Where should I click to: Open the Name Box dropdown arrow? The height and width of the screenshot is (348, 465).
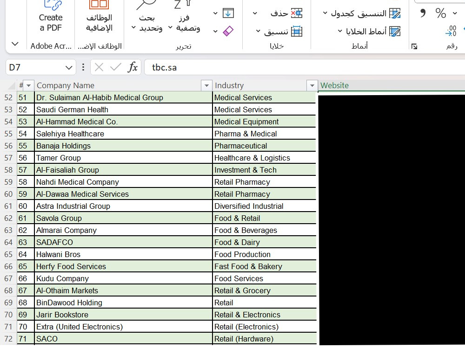click(69, 67)
